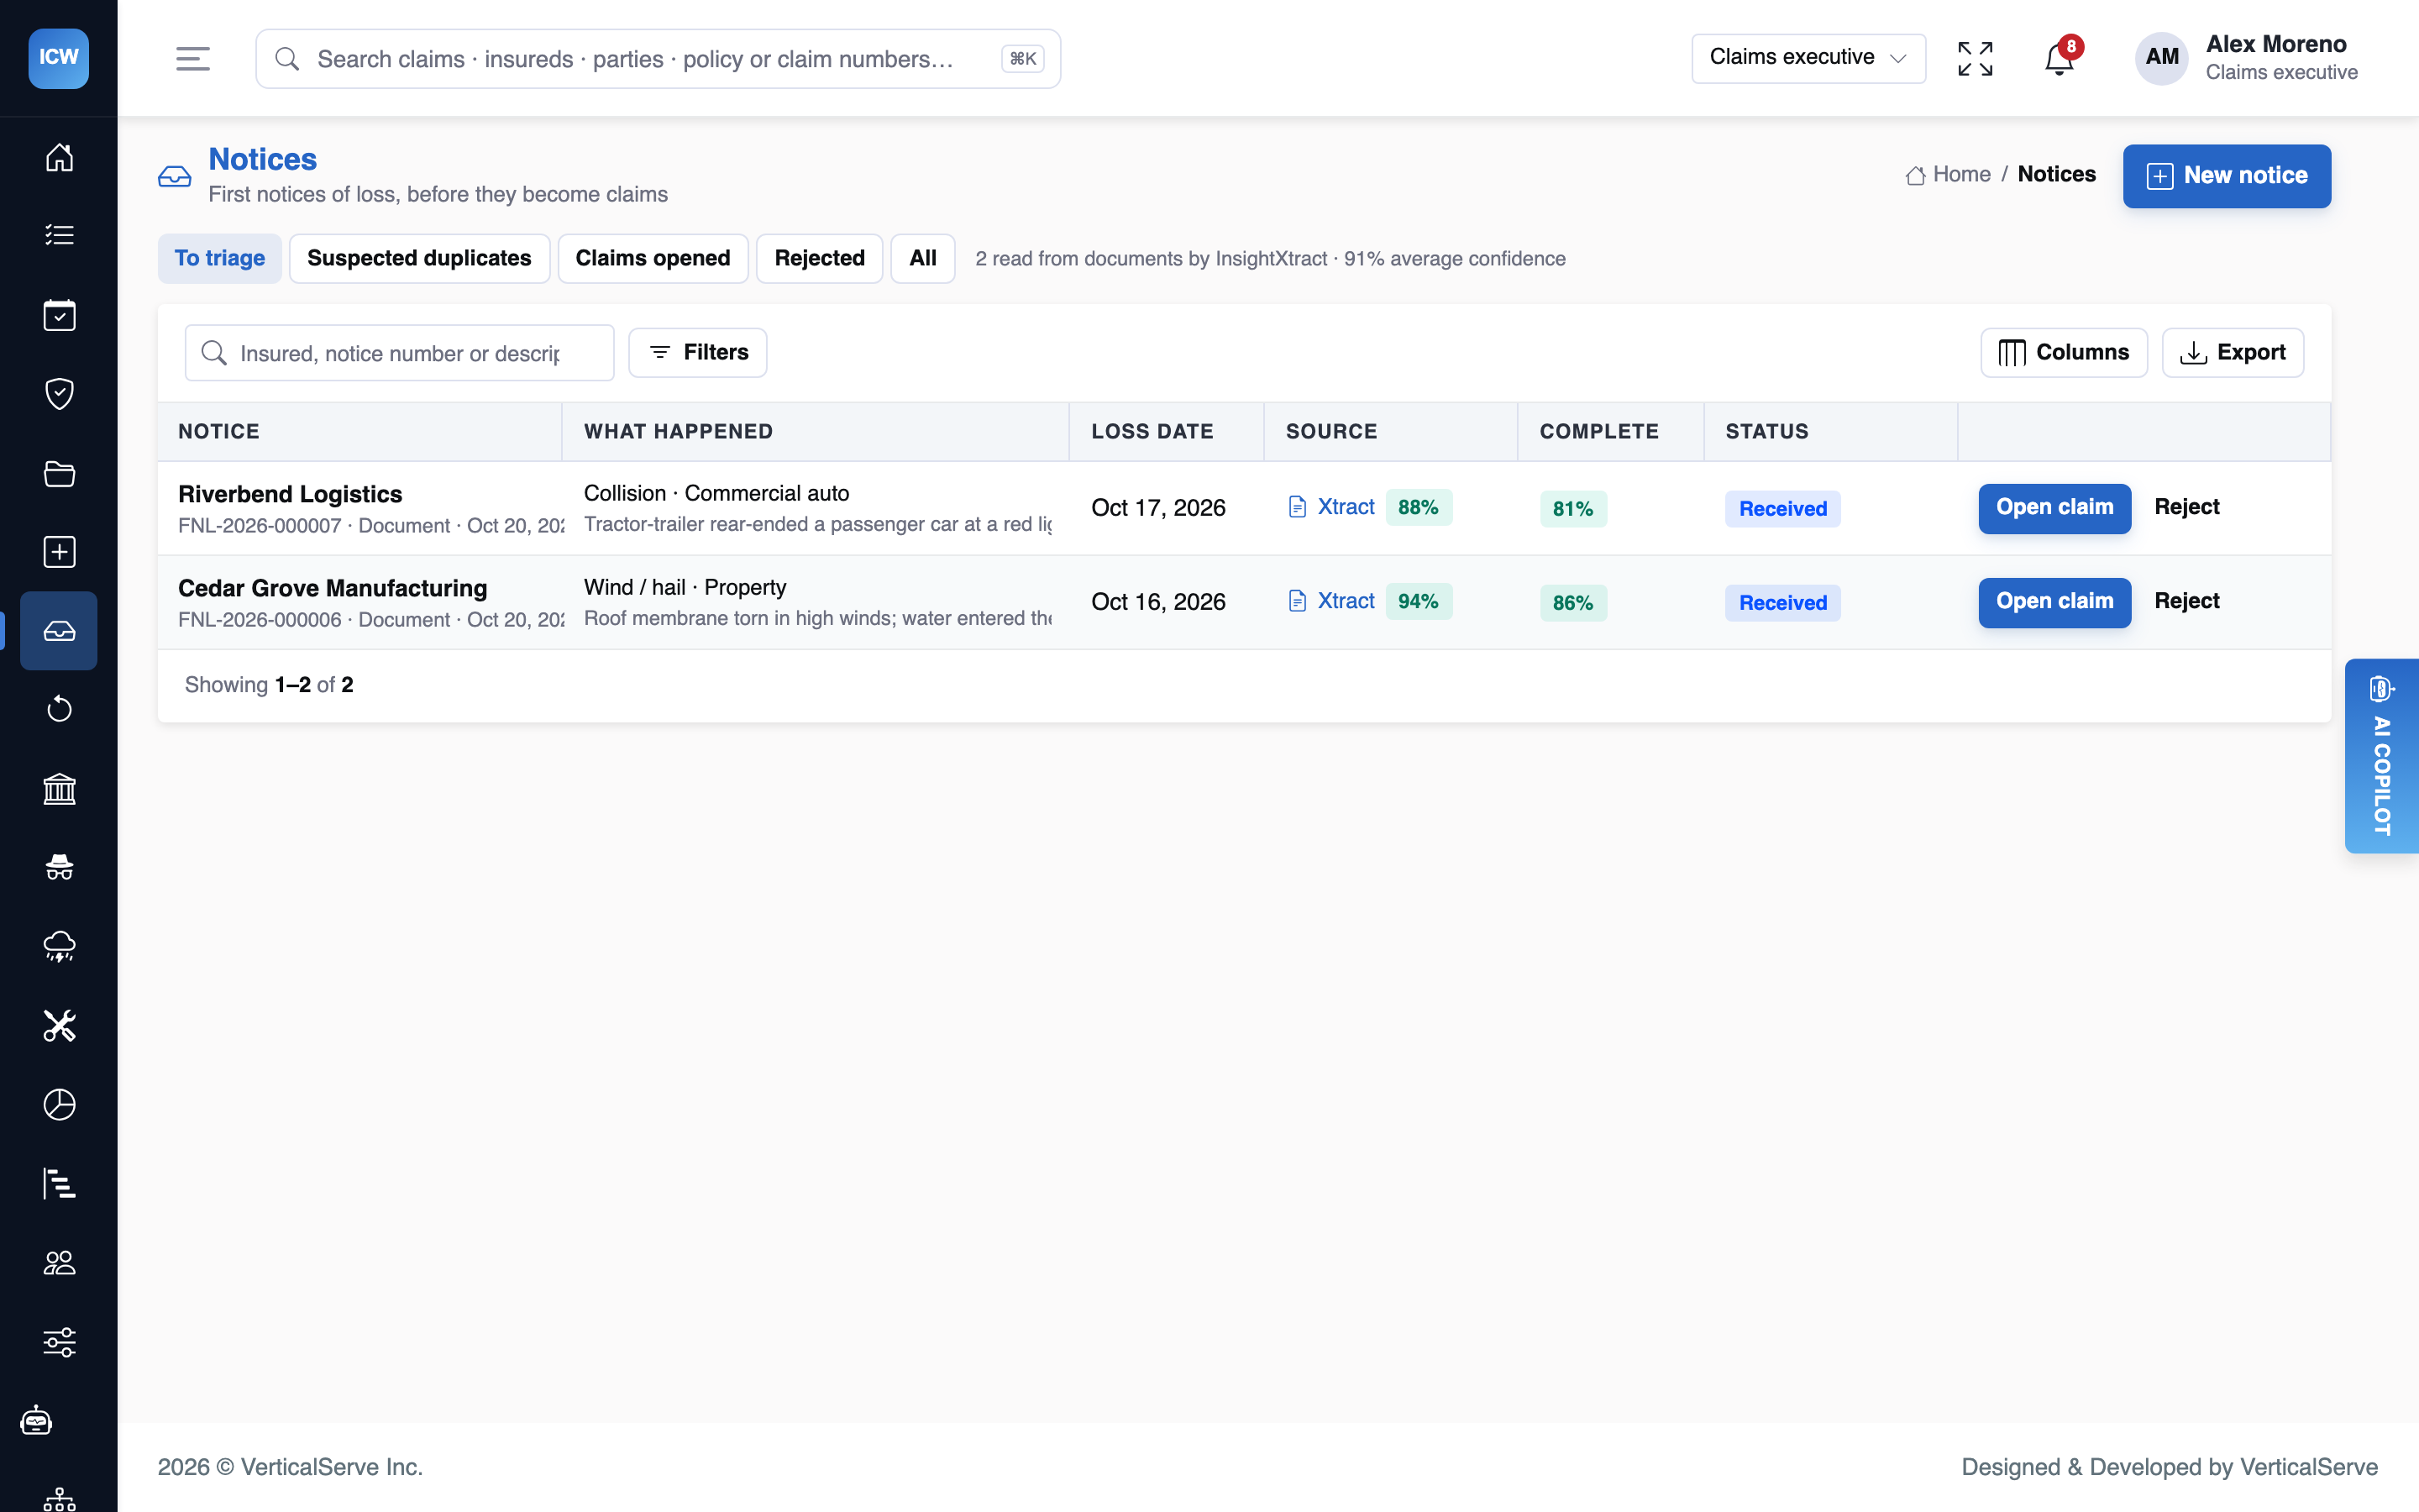
Task: Open the Columns chooser
Action: coord(2063,352)
